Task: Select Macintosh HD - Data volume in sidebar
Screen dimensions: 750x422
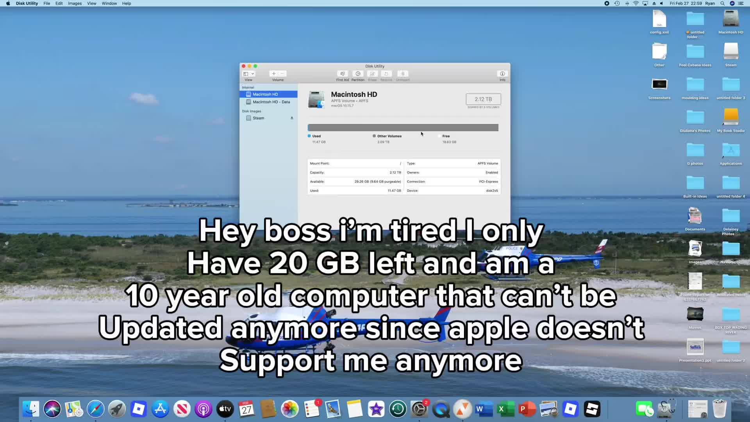Action: (268, 102)
